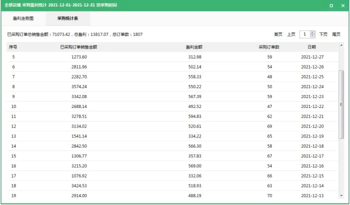The height and width of the screenshot is (205, 350).
Task: Sort by 日期 column header
Action: [312, 47]
